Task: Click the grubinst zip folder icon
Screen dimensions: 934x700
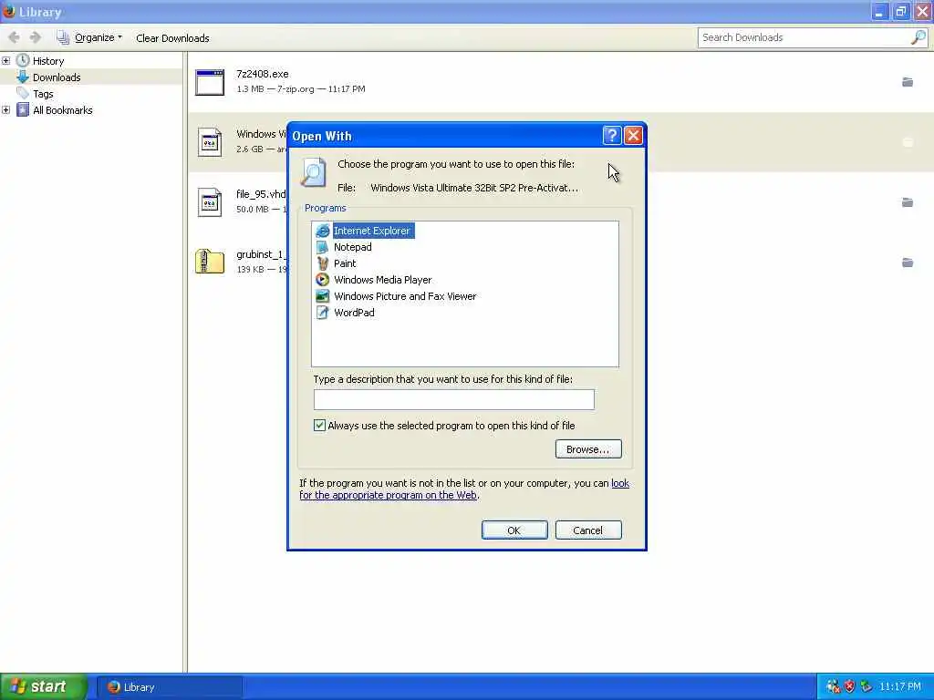Action: [x=210, y=262]
